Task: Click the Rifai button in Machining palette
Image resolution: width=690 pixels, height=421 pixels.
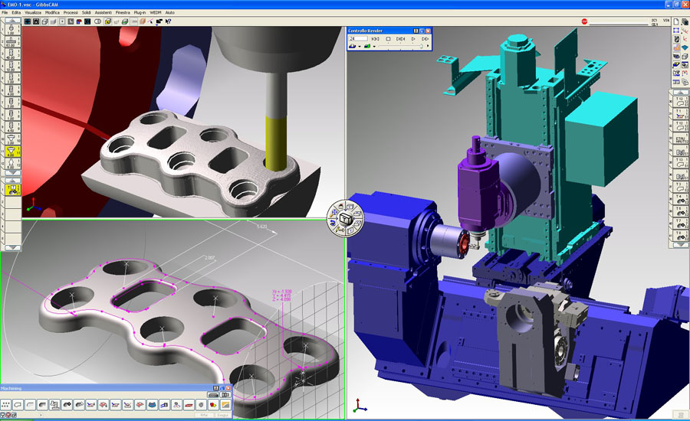Action: (x=202, y=414)
